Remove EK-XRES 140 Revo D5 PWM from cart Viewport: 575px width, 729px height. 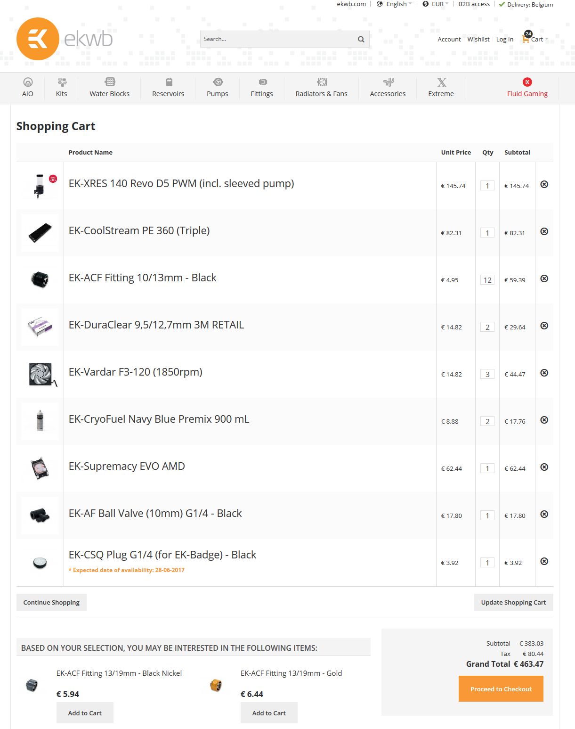pyautogui.click(x=544, y=184)
